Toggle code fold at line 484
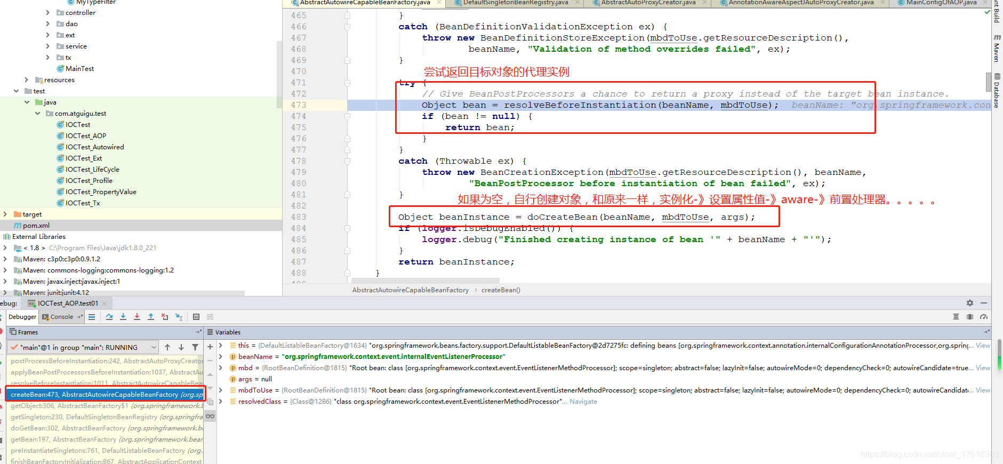Image resolution: width=1003 pixels, height=464 pixels. tap(347, 228)
